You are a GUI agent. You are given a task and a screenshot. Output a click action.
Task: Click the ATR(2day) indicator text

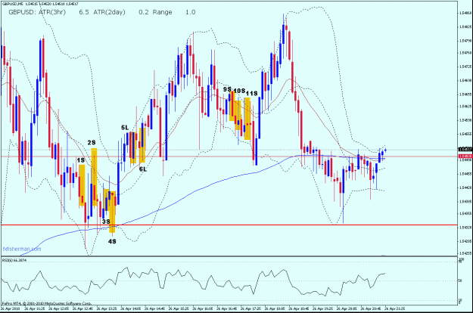[x=109, y=12]
